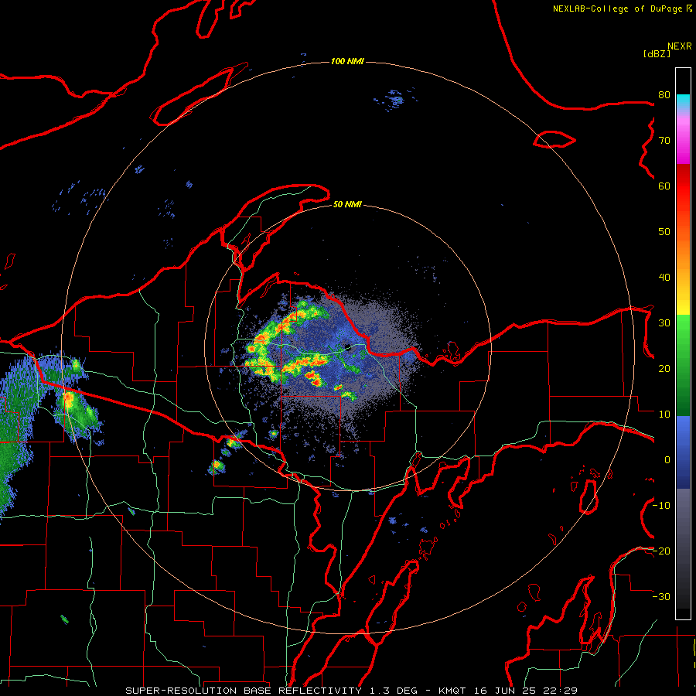Click the -20 dBZ scale value
Image resolution: width=696 pixels, height=696 pixels.
pyautogui.click(x=662, y=551)
